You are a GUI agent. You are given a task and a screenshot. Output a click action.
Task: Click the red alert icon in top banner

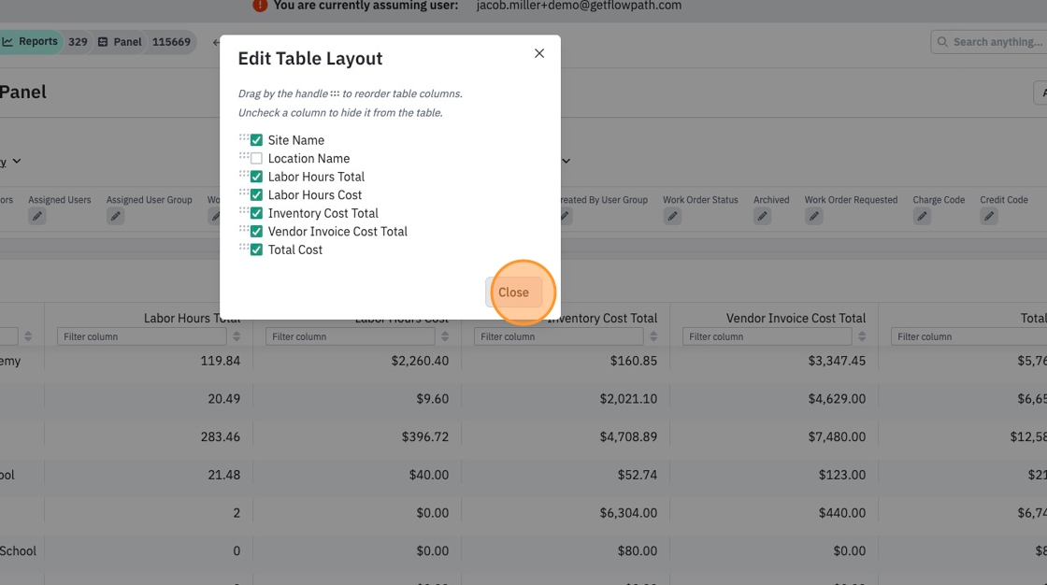260,6
